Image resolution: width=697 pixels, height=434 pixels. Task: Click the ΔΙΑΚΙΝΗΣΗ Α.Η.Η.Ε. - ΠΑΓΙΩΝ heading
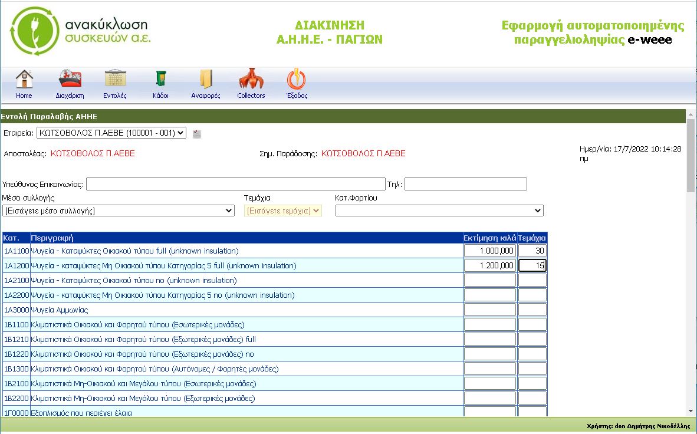pos(330,32)
